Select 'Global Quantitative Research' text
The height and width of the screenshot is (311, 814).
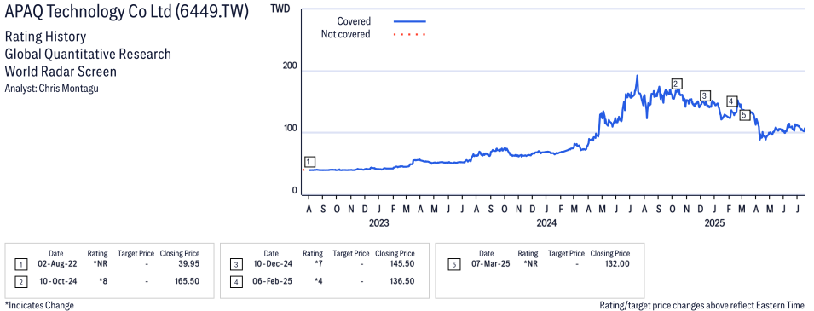tap(88, 54)
